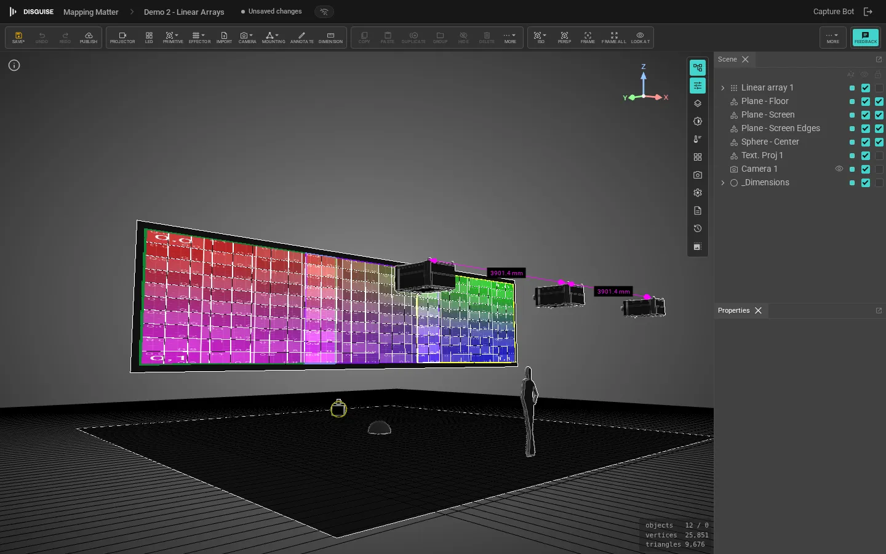Click the Feedback button

coord(865,38)
